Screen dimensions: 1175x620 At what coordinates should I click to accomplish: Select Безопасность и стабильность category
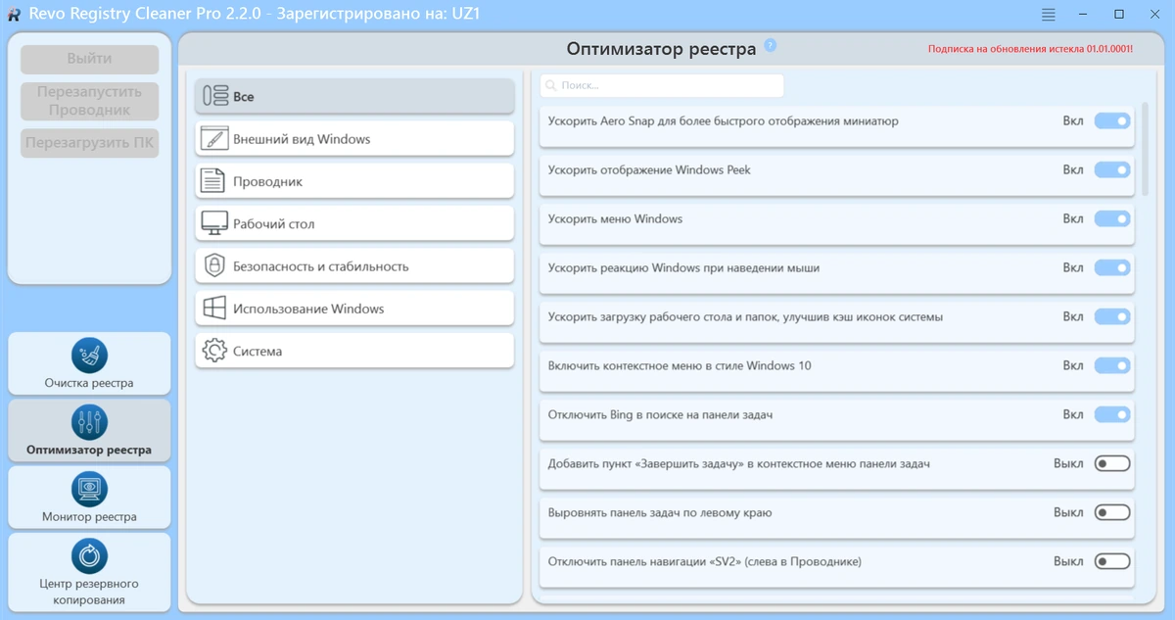click(x=354, y=265)
